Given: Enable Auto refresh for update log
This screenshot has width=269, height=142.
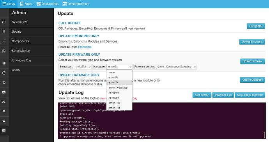Looking at the screenshot, I should tap(202, 95).
